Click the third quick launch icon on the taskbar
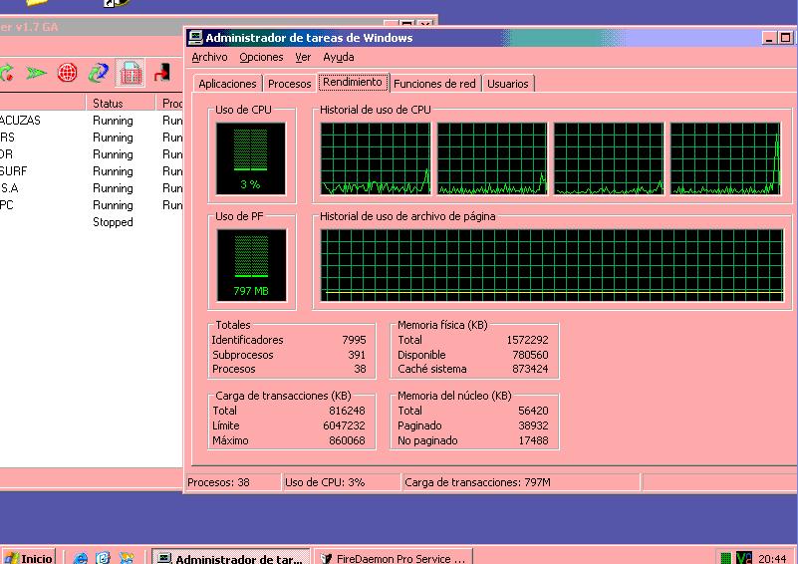 (x=126, y=558)
